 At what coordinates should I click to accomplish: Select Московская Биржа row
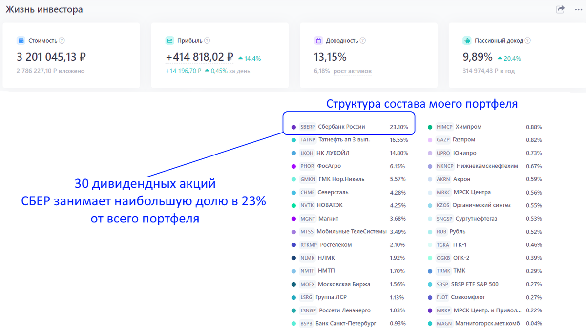349,284
